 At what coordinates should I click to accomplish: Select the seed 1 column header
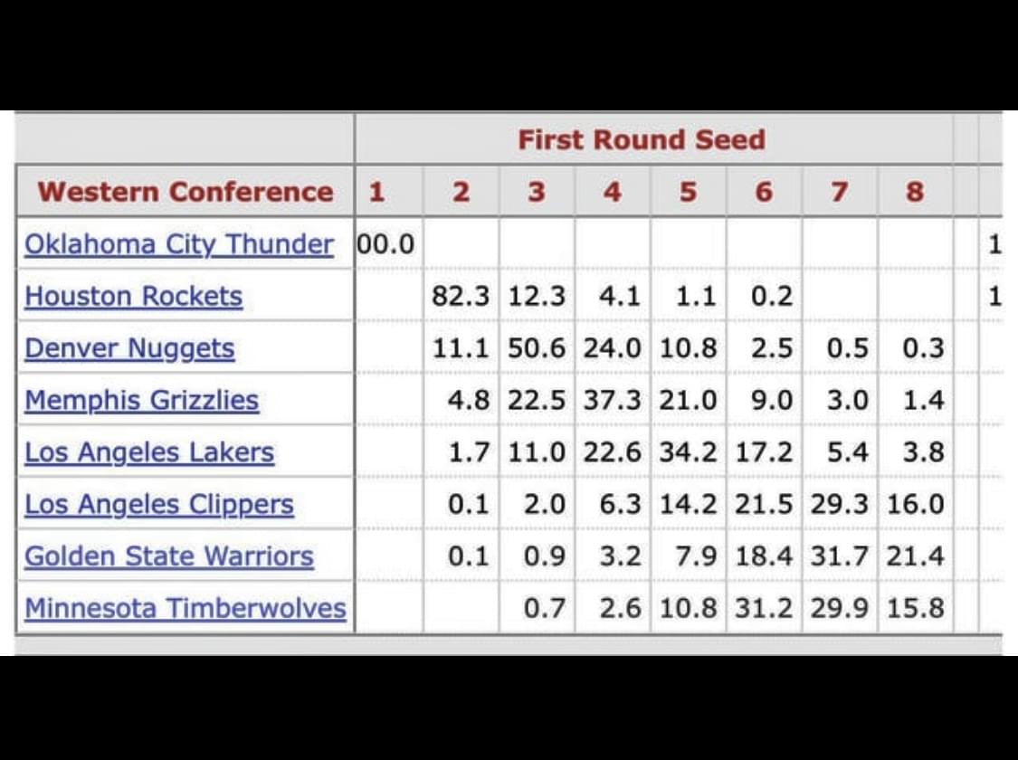[x=376, y=192]
